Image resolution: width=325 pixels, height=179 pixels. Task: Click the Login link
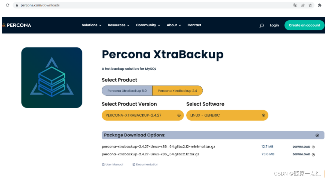click(274, 25)
